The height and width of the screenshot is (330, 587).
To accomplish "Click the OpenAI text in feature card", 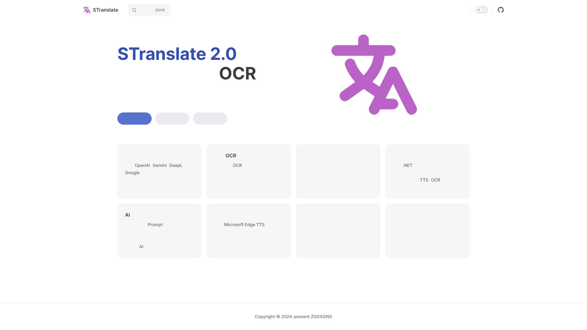I will pos(142,165).
